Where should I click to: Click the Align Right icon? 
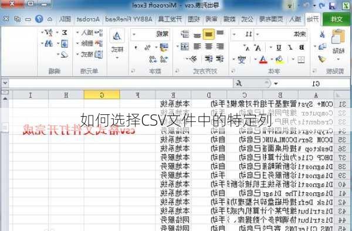coord(197,47)
